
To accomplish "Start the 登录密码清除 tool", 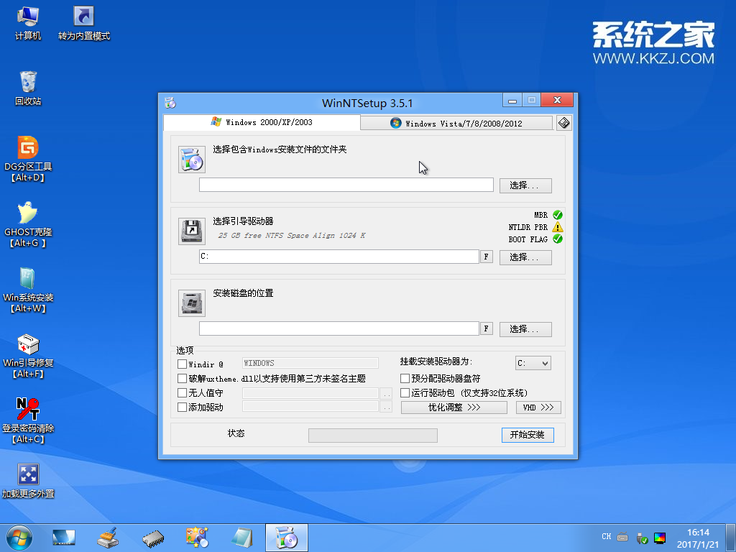I will tap(29, 415).
